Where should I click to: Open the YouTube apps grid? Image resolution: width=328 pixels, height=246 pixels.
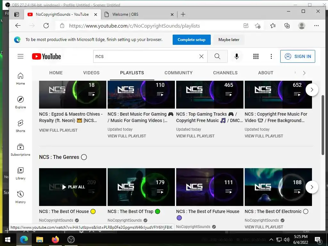(256, 56)
